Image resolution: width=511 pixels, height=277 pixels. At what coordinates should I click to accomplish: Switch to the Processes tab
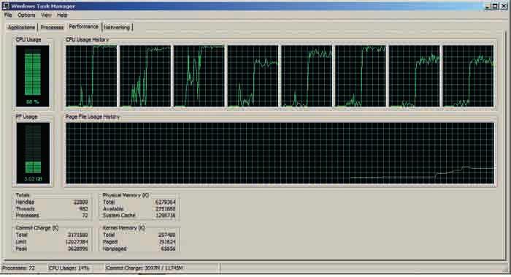pos(52,27)
